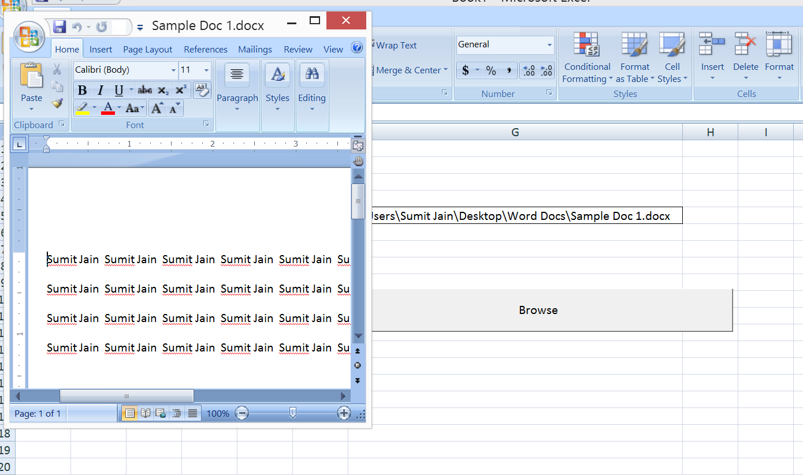Go to the next page with double down arrows
The image size is (803, 475).
pyautogui.click(x=358, y=380)
